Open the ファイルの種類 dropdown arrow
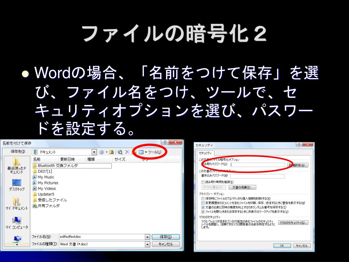Viewport: 349px width, 262px height. 147,244
